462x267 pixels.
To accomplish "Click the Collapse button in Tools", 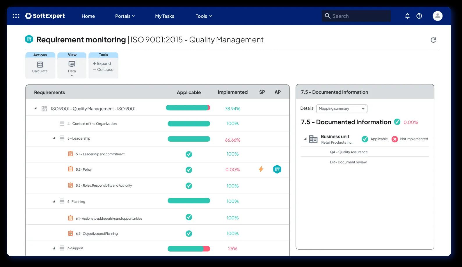I will (103, 70).
